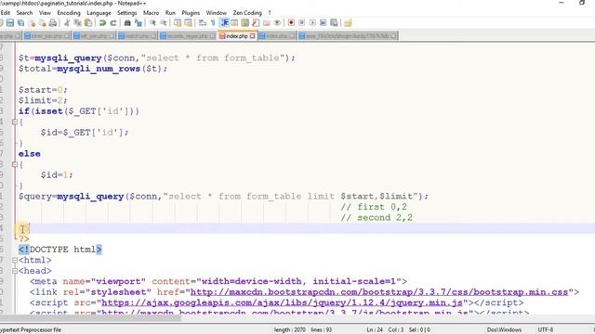595x334 pixels.
Task: Switch to the match.php tab
Action: click(137, 36)
